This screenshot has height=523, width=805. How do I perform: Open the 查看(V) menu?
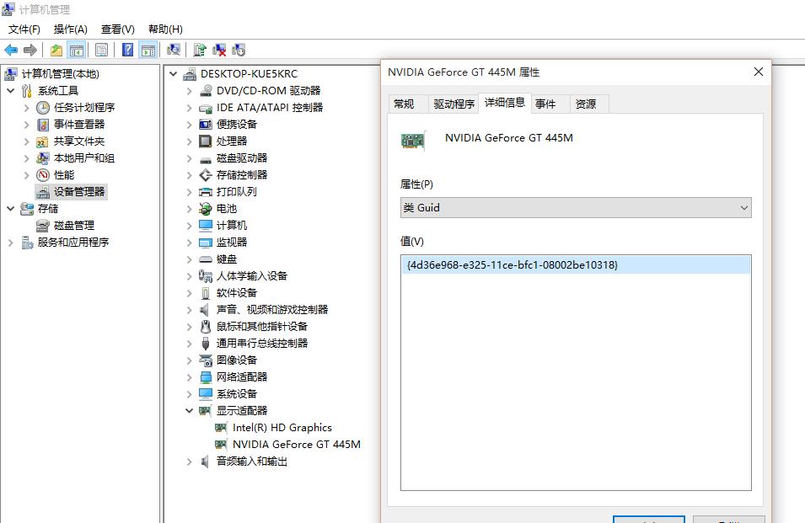pyautogui.click(x=117, y=29)
